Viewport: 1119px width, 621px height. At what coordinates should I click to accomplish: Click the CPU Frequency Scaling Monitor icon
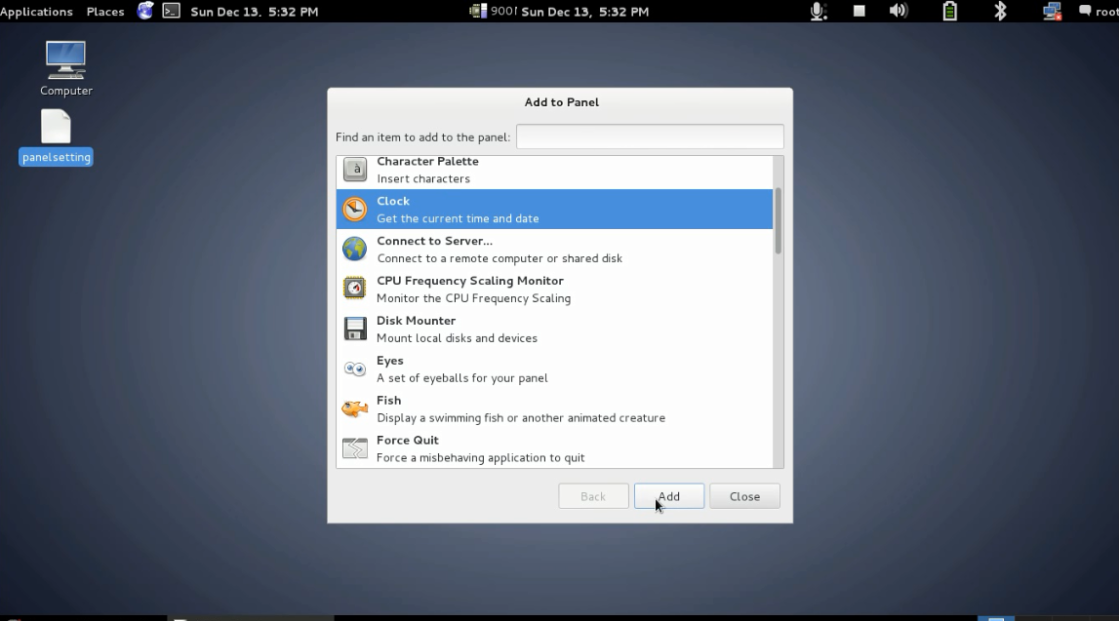(355, 289)
